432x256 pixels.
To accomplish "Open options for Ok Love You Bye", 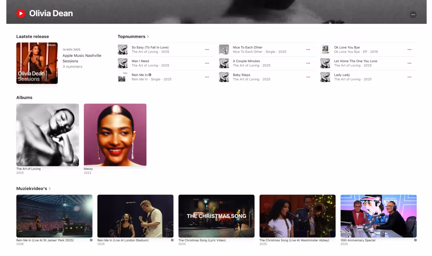I will [409, 49].
